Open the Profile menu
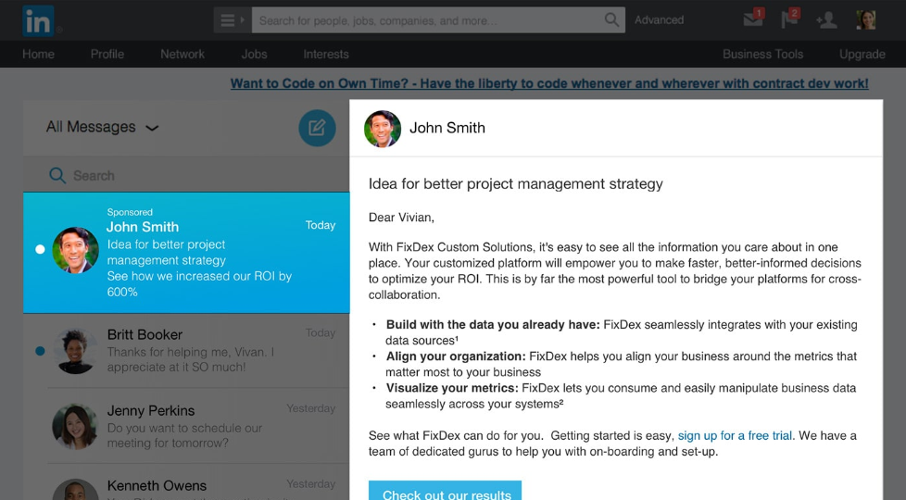The width and height of the screenshot is (906, 500). point(107,55)
